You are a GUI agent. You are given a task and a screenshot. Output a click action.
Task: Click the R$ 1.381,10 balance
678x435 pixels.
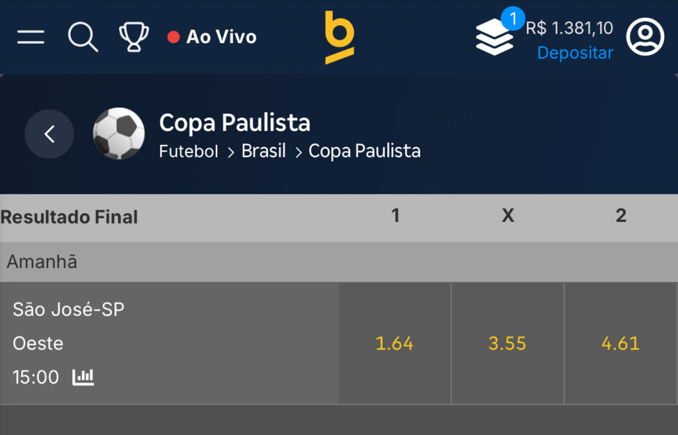569,28
